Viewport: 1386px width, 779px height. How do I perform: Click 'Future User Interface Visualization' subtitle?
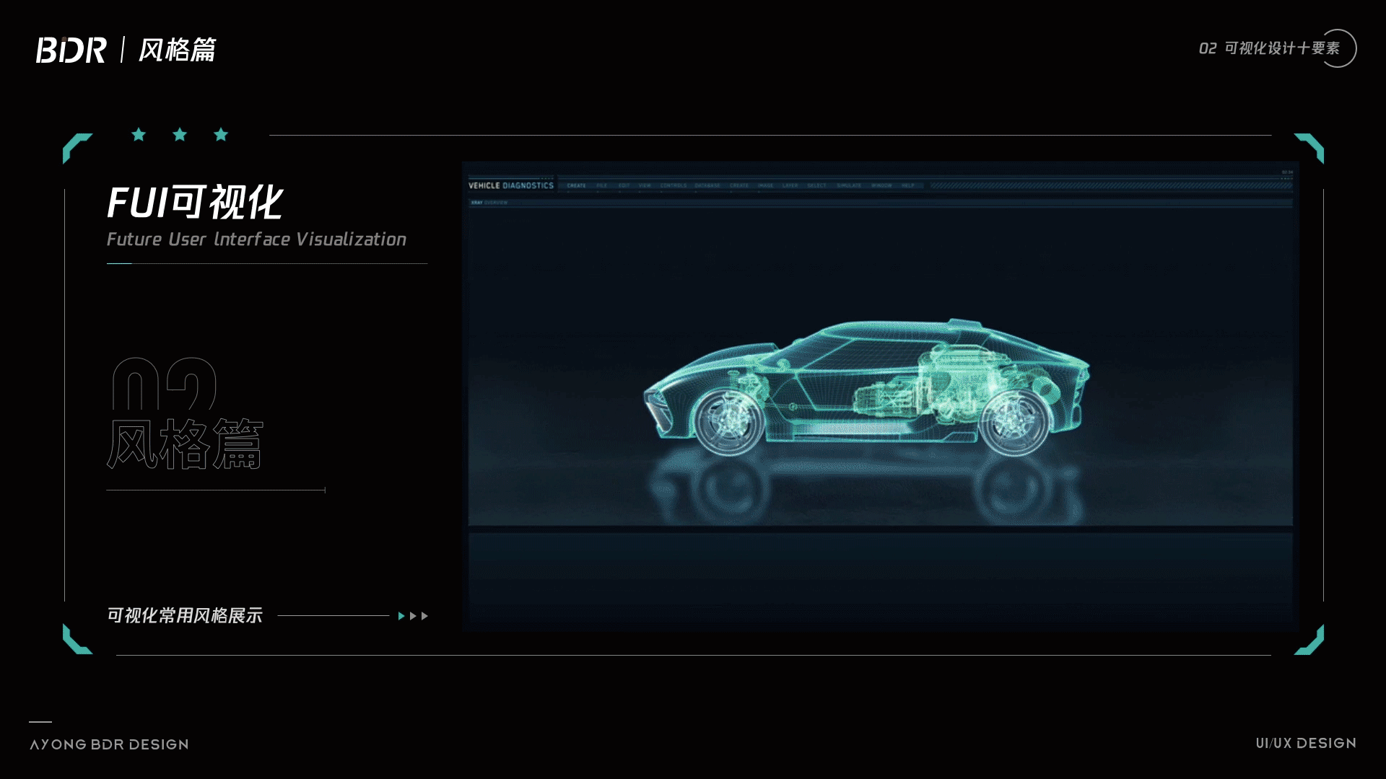pos(256,239)
